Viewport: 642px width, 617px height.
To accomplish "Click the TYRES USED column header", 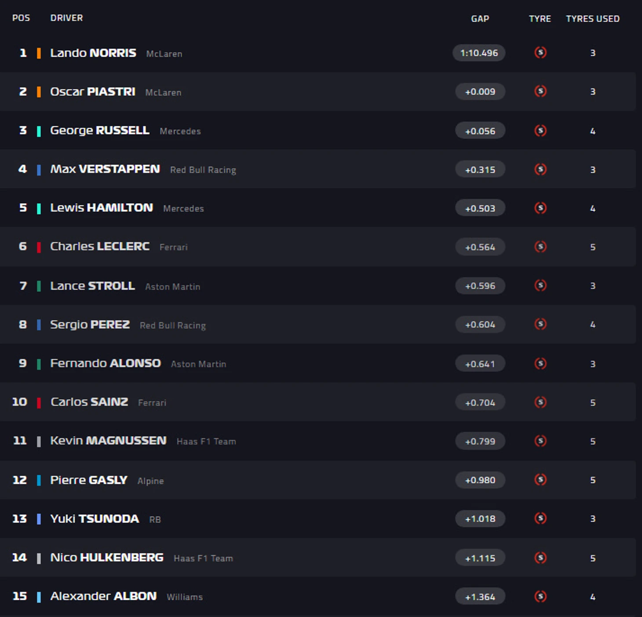I will click(593, 18).
